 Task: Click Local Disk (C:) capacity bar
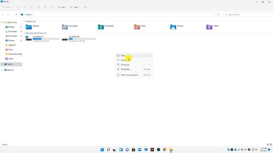click(x=46, y=39)
